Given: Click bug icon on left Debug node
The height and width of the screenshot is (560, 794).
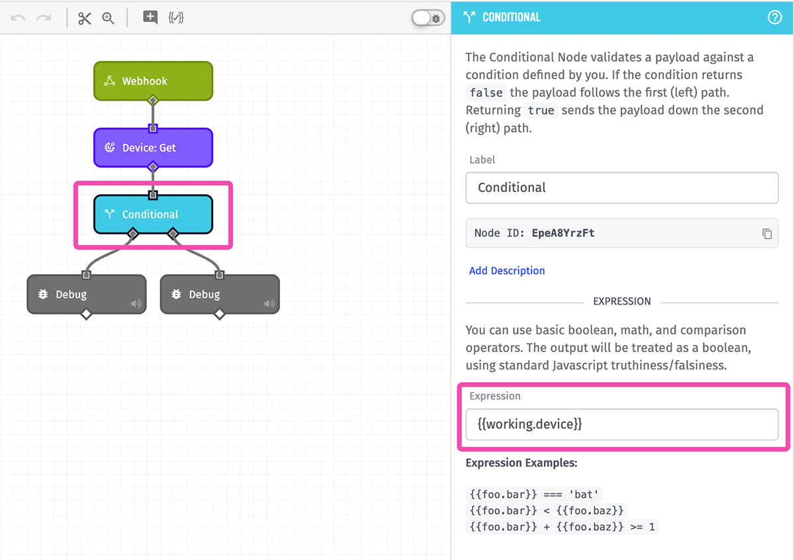Looking at the screenshot, I should (43, 295).
